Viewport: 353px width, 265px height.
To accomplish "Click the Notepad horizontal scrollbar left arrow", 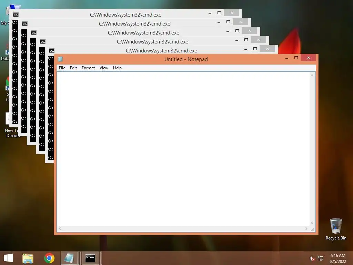I will 60,229.
